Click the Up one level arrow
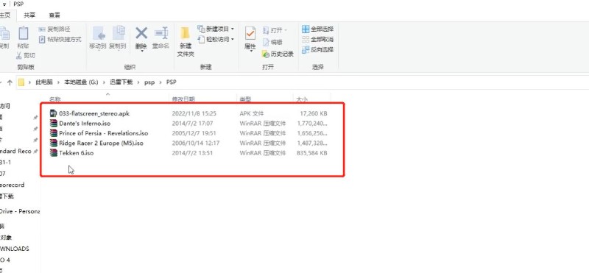 coord(10,82)
